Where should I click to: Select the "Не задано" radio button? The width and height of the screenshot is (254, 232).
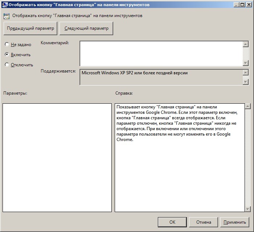tap(7, 44)
